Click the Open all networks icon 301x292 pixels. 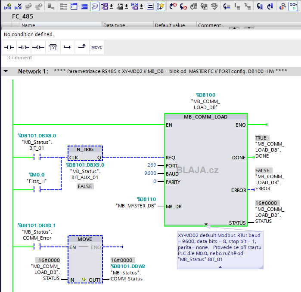pyautogui.click(x=64, y=6)
